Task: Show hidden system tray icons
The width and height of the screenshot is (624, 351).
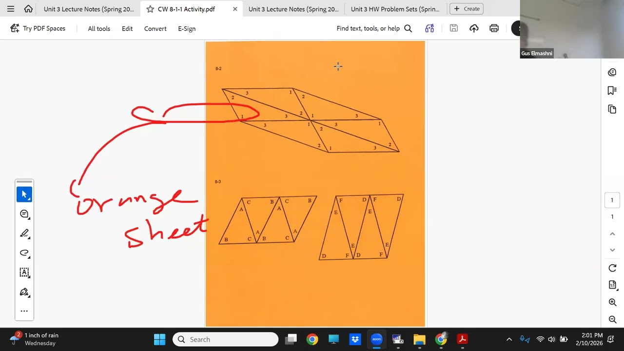Action: coord(509,339)
